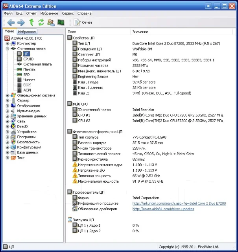
Task: Click the База данных icon
Action: [13, 152]
